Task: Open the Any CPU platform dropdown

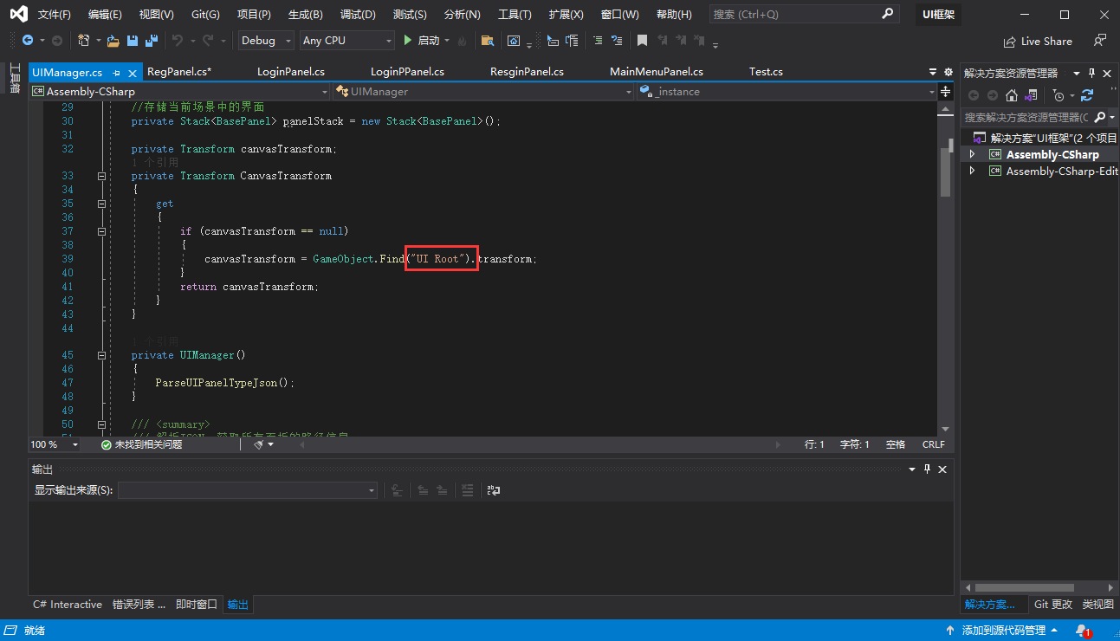Action: click(x=347, y=41)
